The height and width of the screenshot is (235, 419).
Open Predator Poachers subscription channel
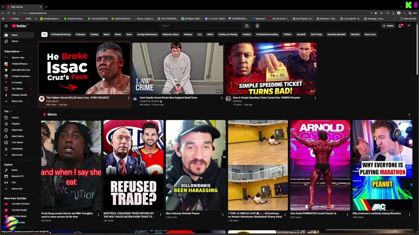pos(19,76)
